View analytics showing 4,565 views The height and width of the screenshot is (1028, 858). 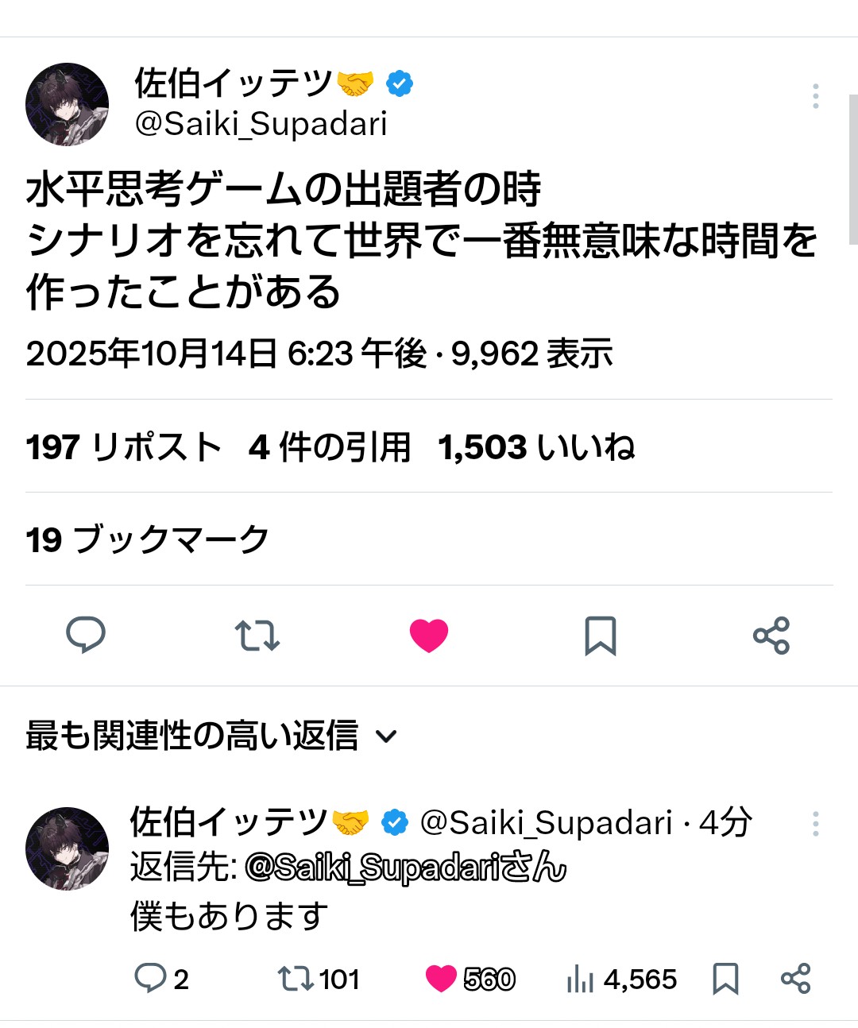[621, 979]
